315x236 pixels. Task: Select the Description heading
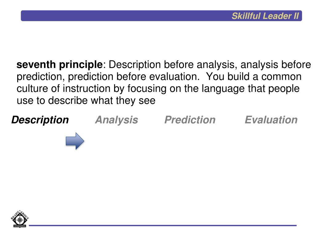point(40,120)
